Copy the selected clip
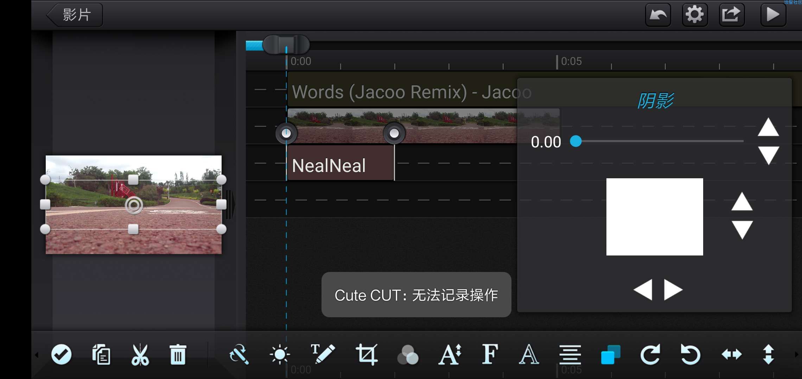Screen dimensions: 802x379 tap(101, 354)
